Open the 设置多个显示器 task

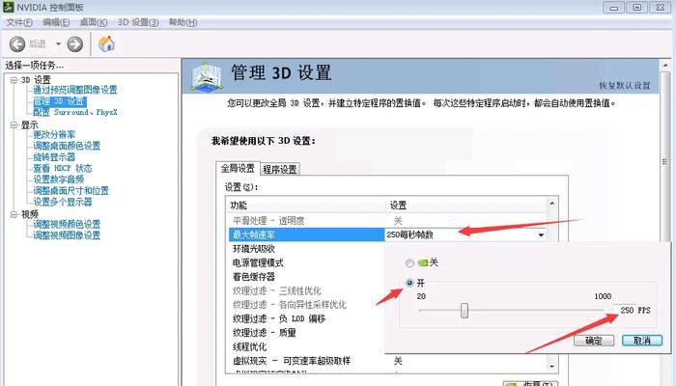pyautogui.click(x=63, y=202)
